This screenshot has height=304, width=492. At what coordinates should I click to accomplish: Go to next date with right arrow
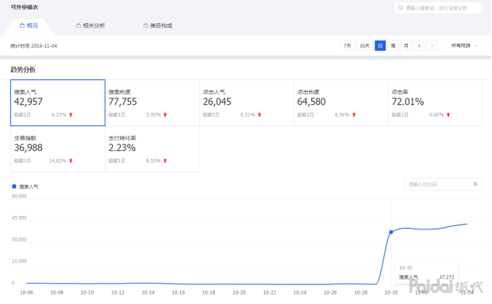[x=432, y=46]
